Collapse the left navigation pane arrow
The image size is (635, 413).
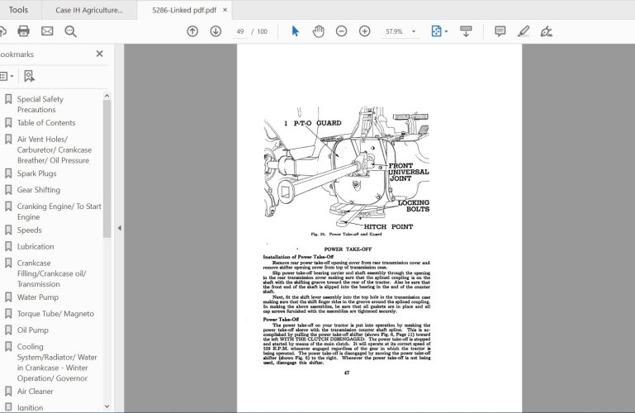click(120, 228)
